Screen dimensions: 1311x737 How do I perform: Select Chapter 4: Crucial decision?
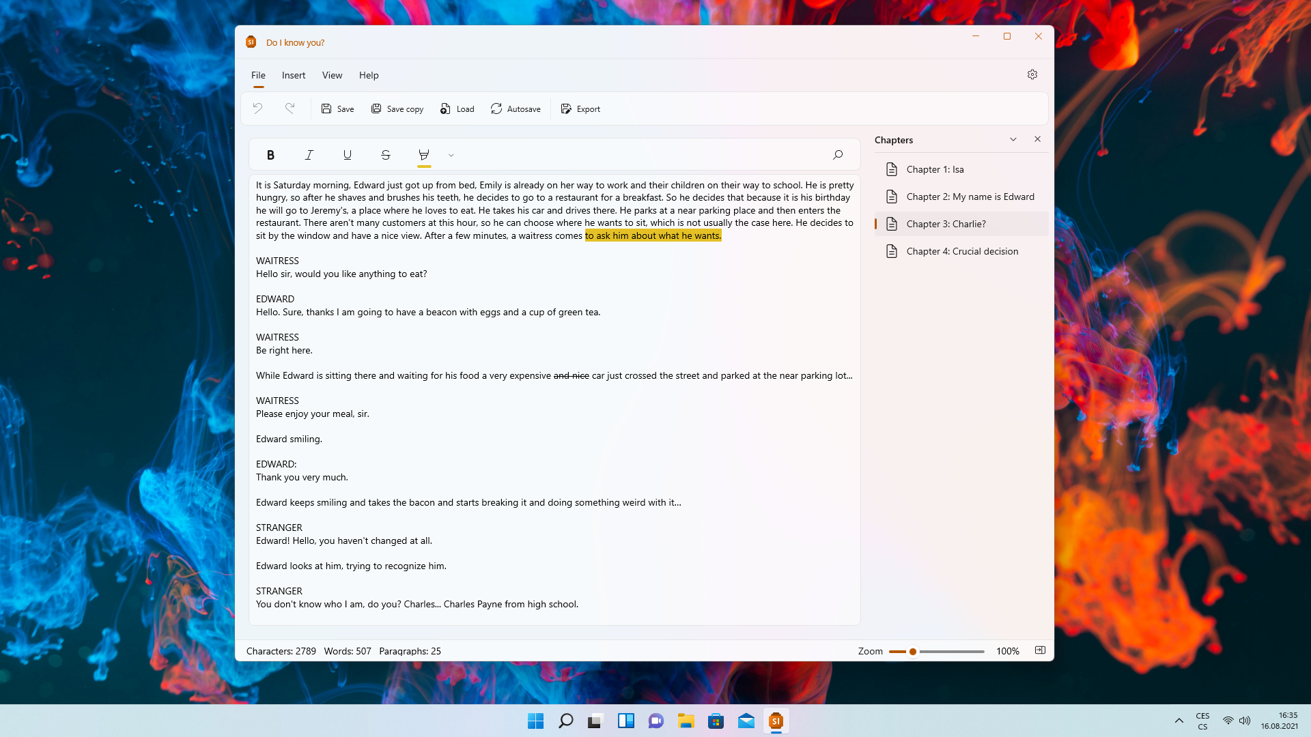click(x=961, y=251)
